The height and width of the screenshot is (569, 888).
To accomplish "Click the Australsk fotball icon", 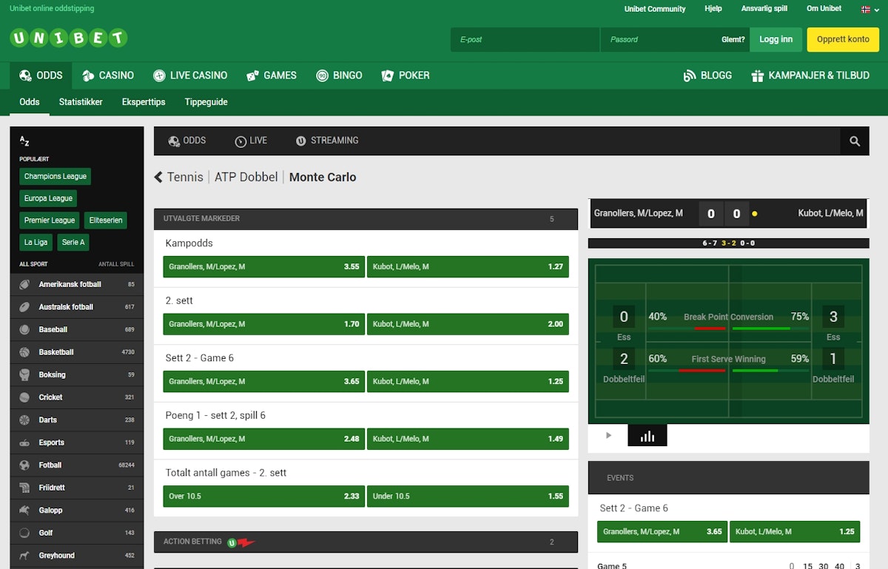I will [24, 307].
